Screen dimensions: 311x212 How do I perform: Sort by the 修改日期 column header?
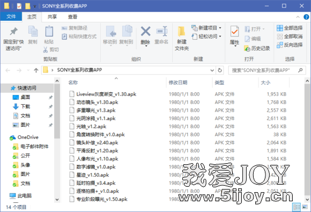pyautogui.click(x=178, y=83)
